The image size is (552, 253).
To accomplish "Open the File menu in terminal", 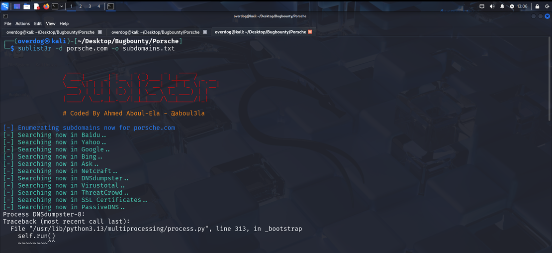I will [7, 23].
